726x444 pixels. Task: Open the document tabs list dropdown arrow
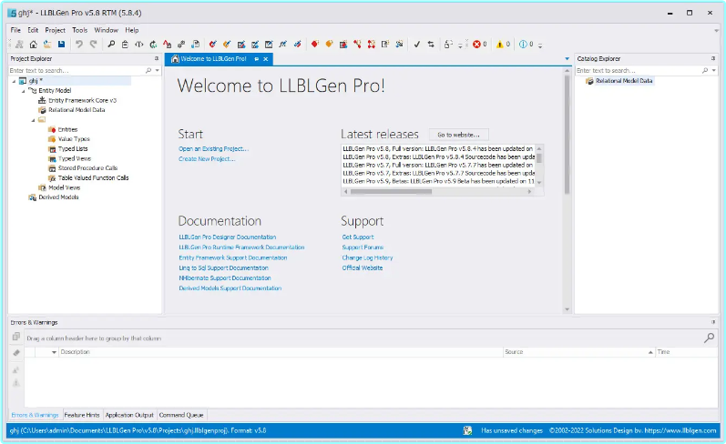(x=567, y=59)
